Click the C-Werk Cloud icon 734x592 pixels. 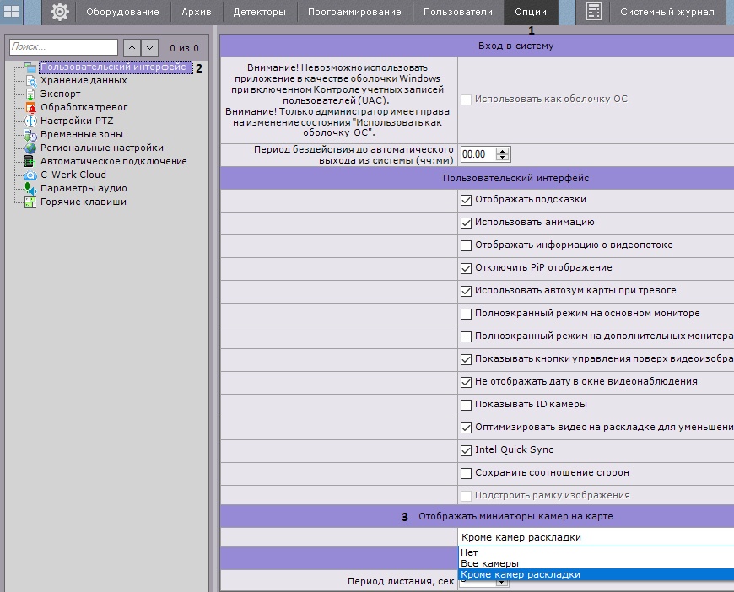tap(30, 175)
